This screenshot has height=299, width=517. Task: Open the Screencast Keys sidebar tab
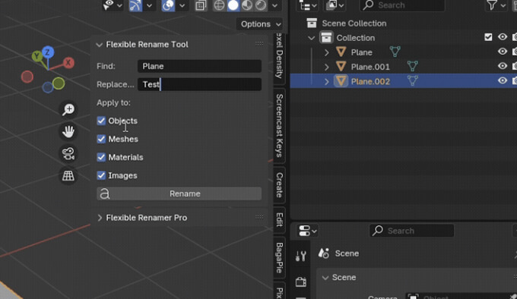(x=279, y=126)
